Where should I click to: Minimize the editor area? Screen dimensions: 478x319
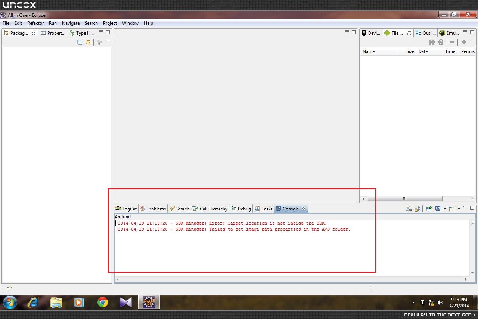click(347, 32)
